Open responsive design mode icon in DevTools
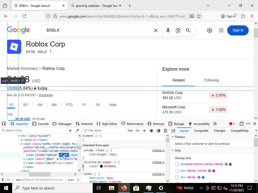Screen dimensions: 258x193 (x=241, y=124)
